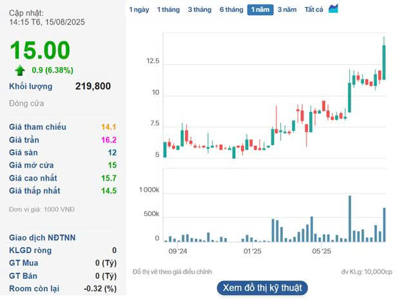Click the Giá tham chiếu value 14.1
Viewport: 402px width, 300px height.
pyautogui.click(x=108, y=127)
